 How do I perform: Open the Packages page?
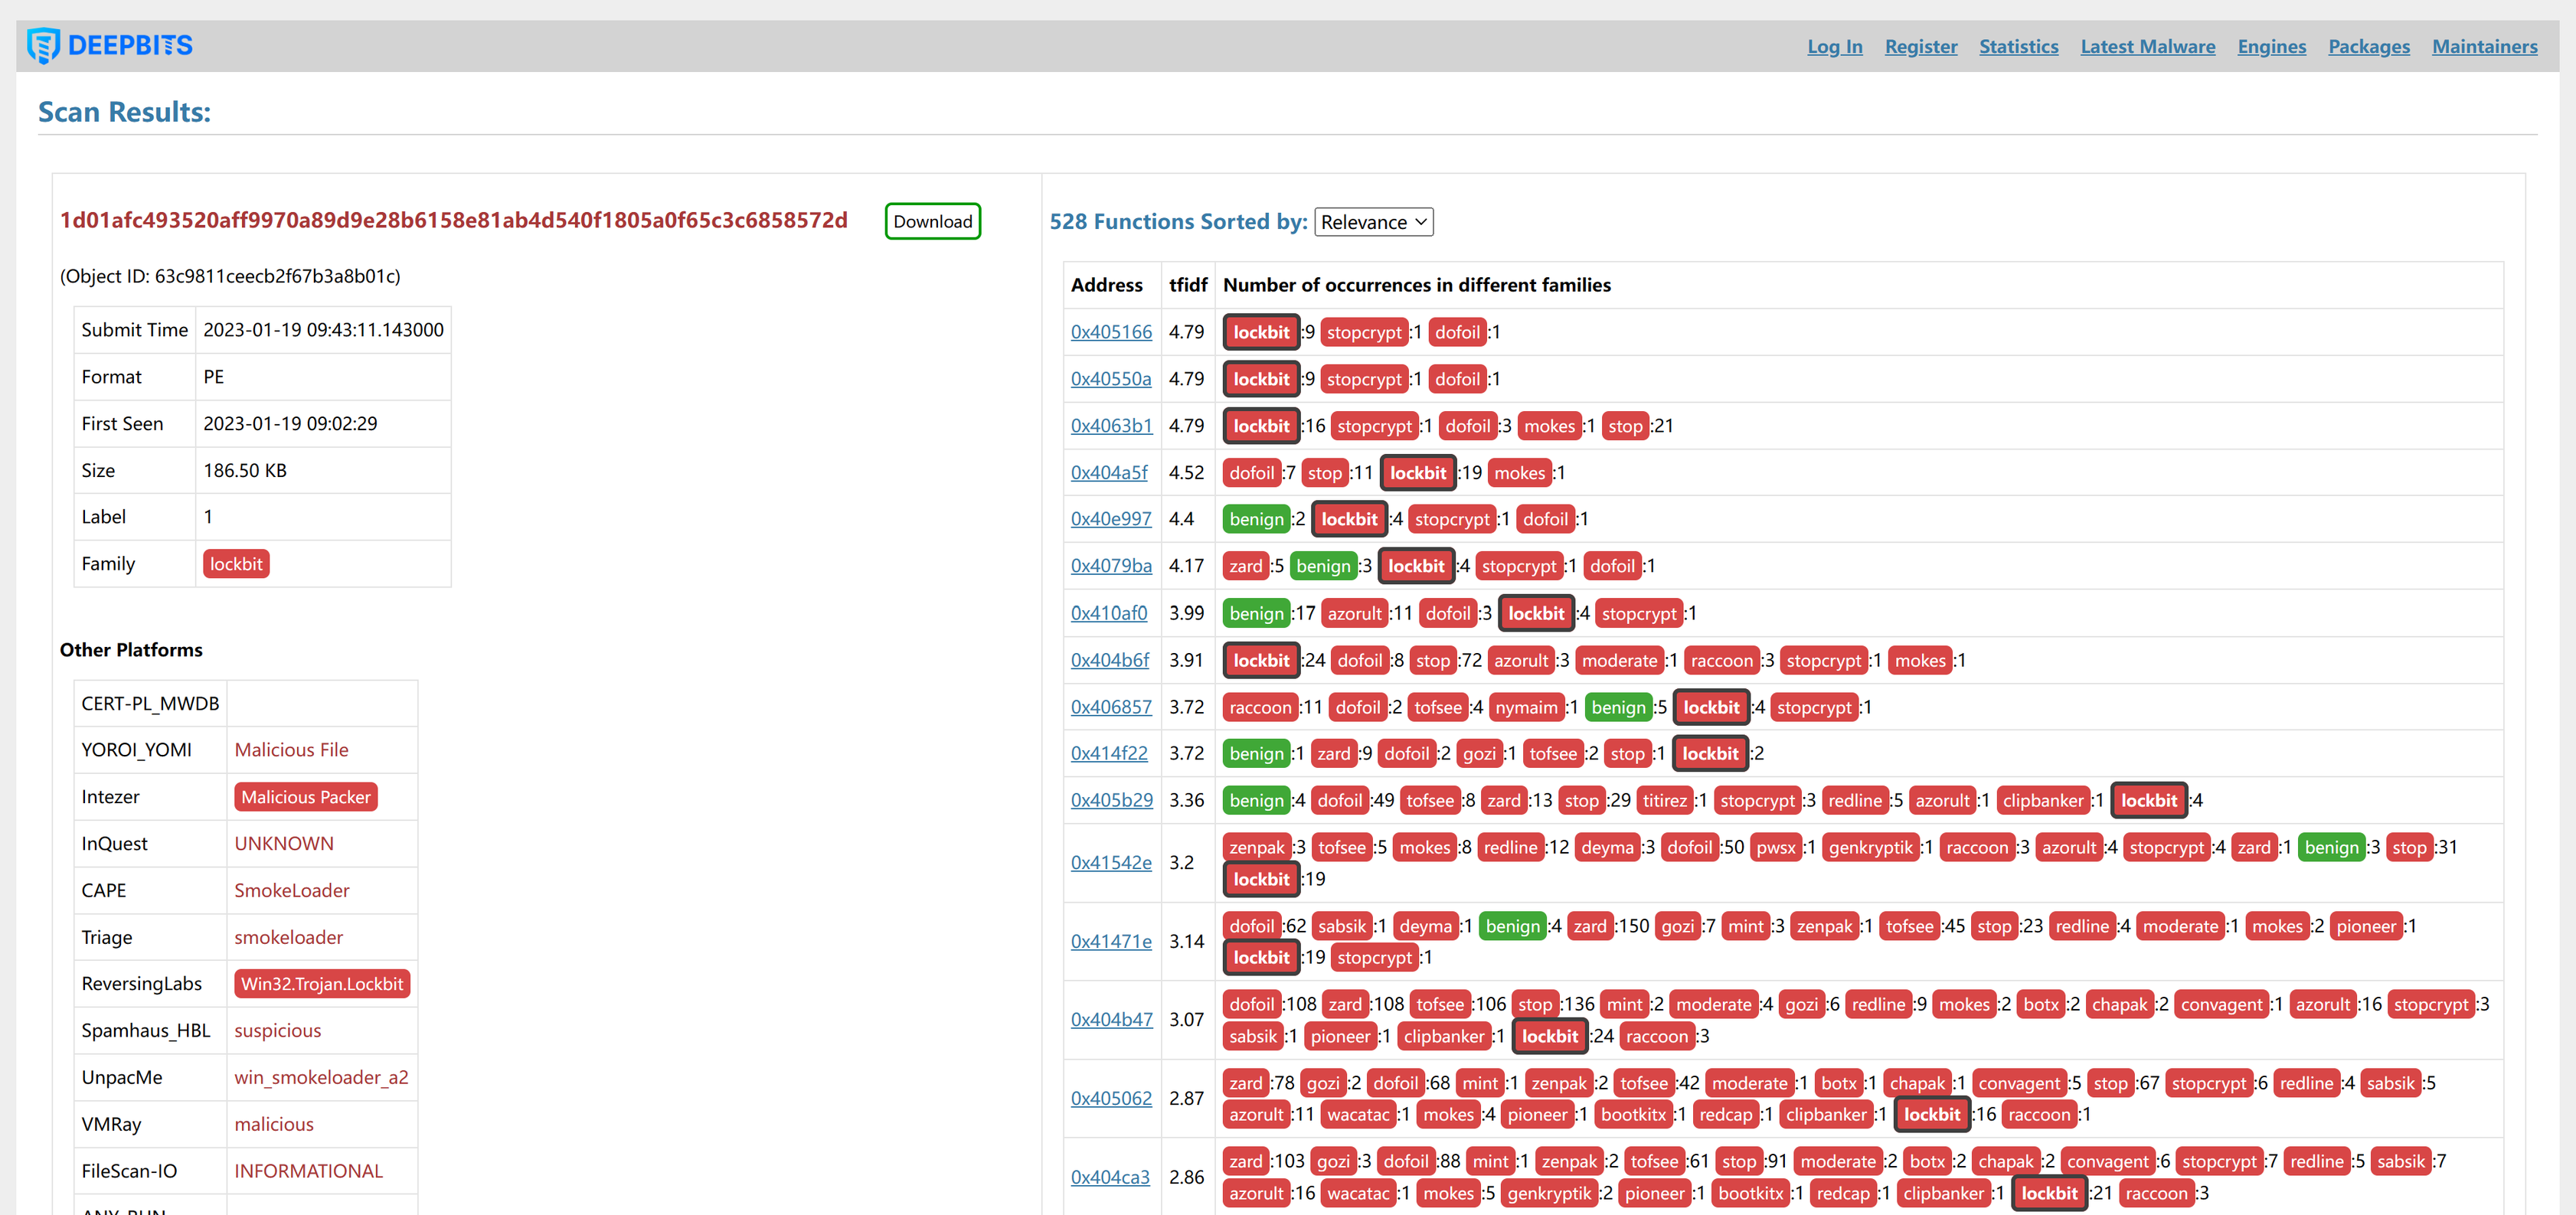coord(2368,46)
